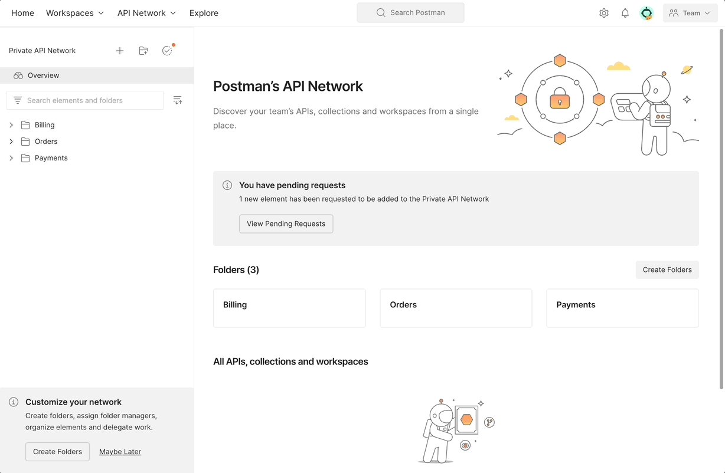Expand the Billing folder in sidebar
Screen dimensions: 725x473
11,124
